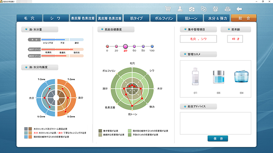Image resolution: width=273 pixels, height=153 pixels.
Task: Click the printer icon
Action: pyautogui.click(x=227, y=9)
